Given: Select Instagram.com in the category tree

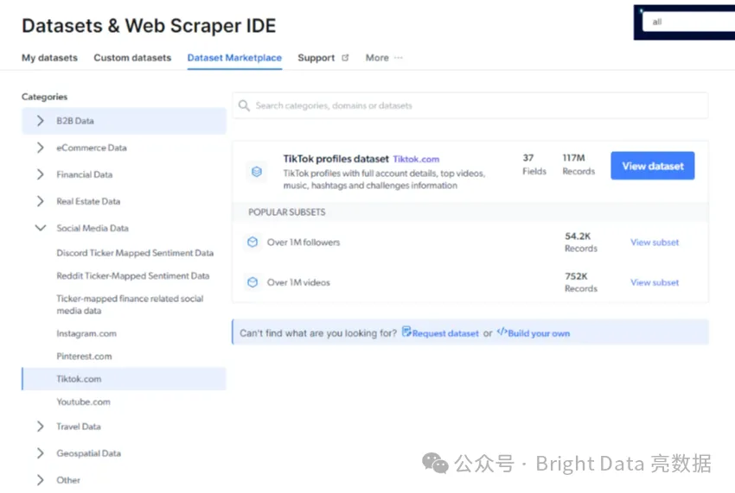Looking at the screenshot, I should coord(86,333).
